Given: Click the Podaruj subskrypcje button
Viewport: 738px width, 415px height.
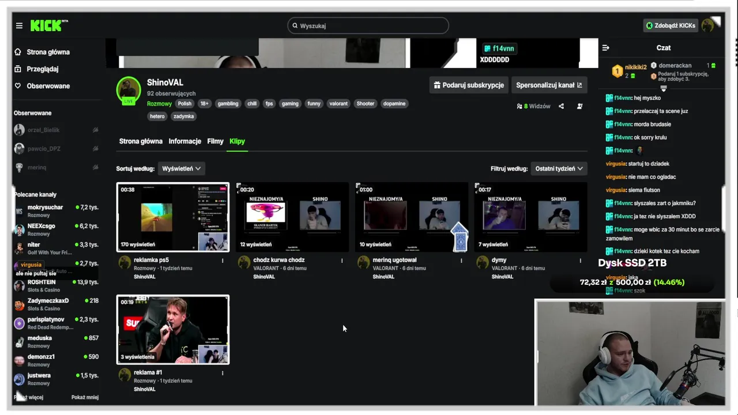Looking at the screenshot, I should pos(469,85).
